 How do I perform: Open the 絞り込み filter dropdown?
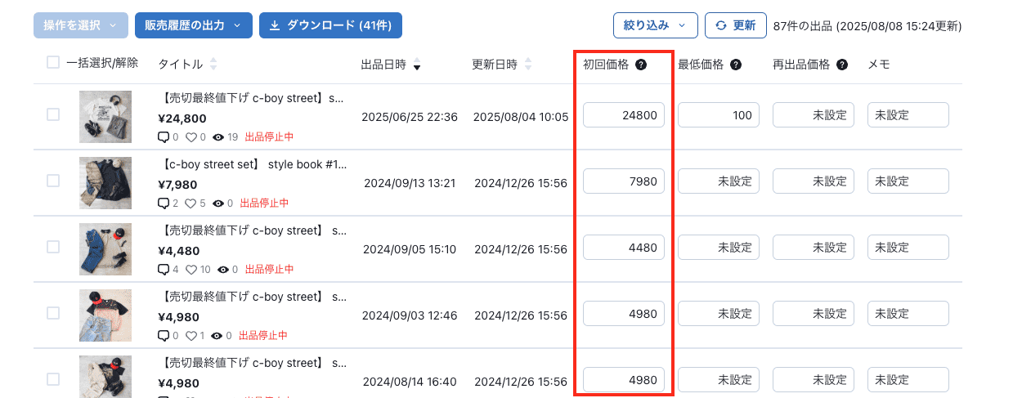click(x=655, y=25)
